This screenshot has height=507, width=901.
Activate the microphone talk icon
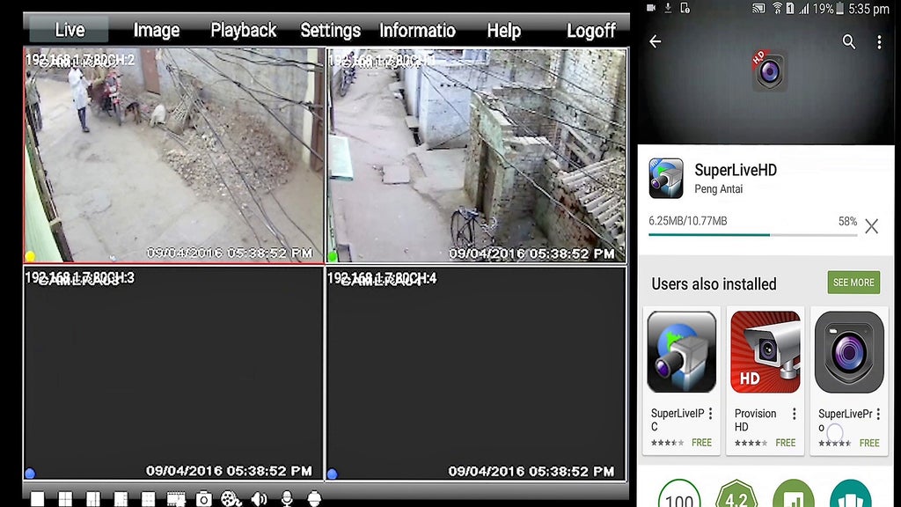pos(286,498)
